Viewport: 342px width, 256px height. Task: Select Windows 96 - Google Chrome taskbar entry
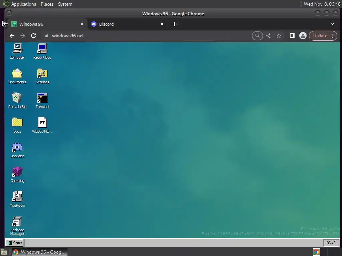[x=39, y=252]
